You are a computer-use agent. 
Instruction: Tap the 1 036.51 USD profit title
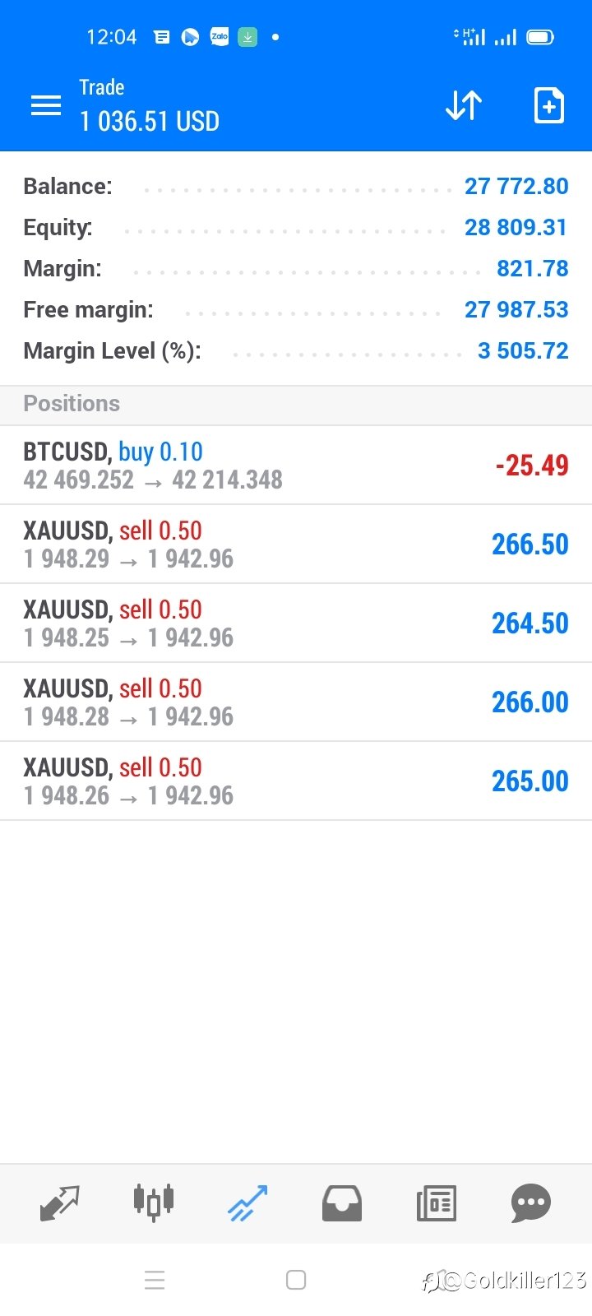tap(150, 122)
